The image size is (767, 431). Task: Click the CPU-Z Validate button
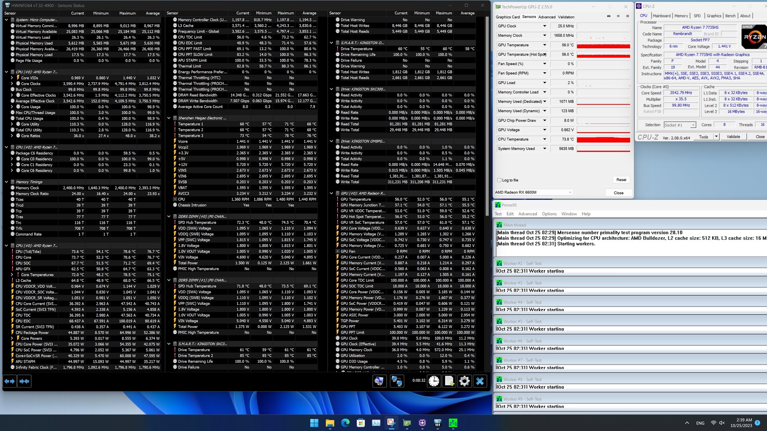click(x=733, y=137)
